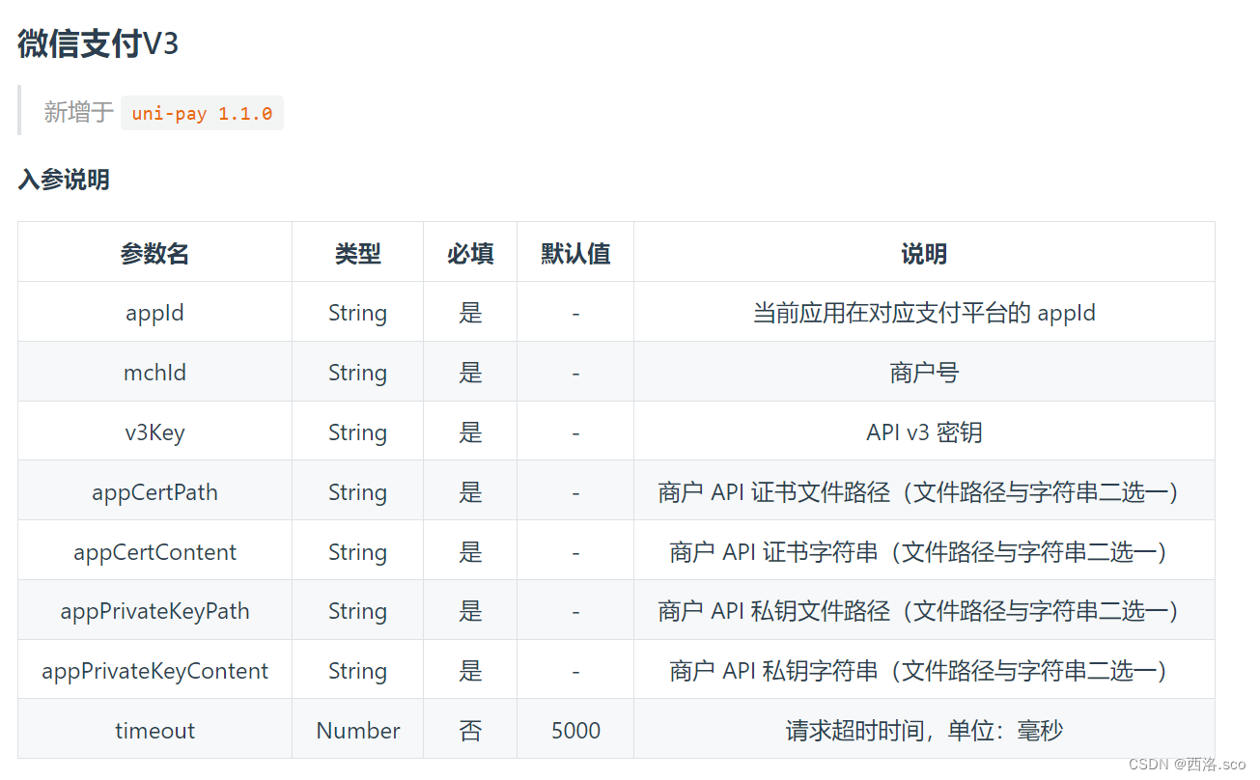Click the dash default value in the v3Key row
Viewport: 1260px width, 780px height.
coord(575,432)
